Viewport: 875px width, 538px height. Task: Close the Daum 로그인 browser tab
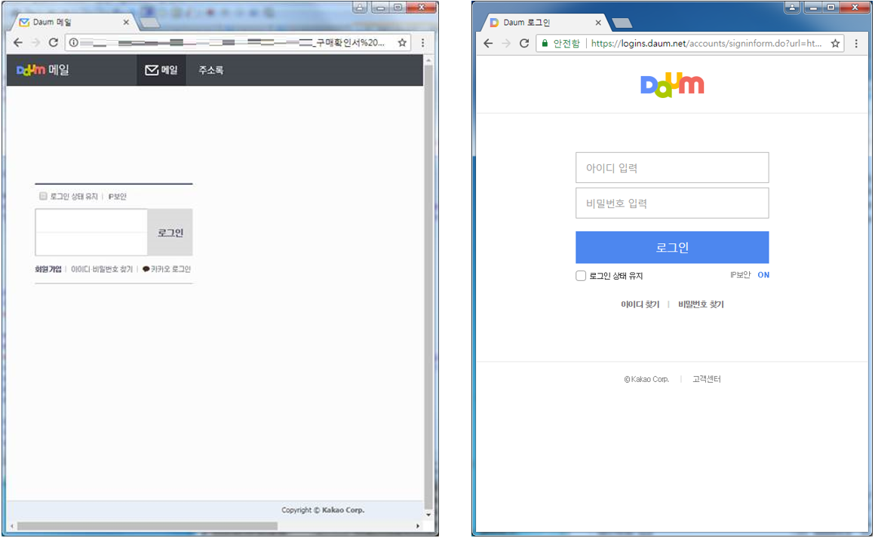click(x=598, y=23)
